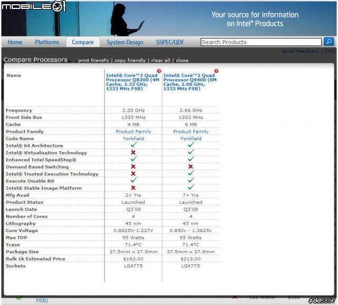Click the Intel® Virtualization Technology row label

point(46,153)
